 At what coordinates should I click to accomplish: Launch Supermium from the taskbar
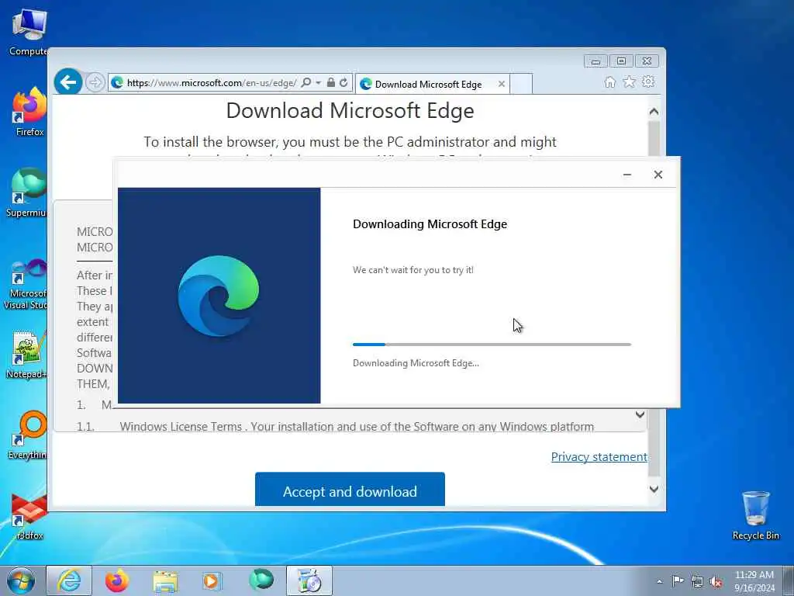pyautogui.click(x=261, y=580)
